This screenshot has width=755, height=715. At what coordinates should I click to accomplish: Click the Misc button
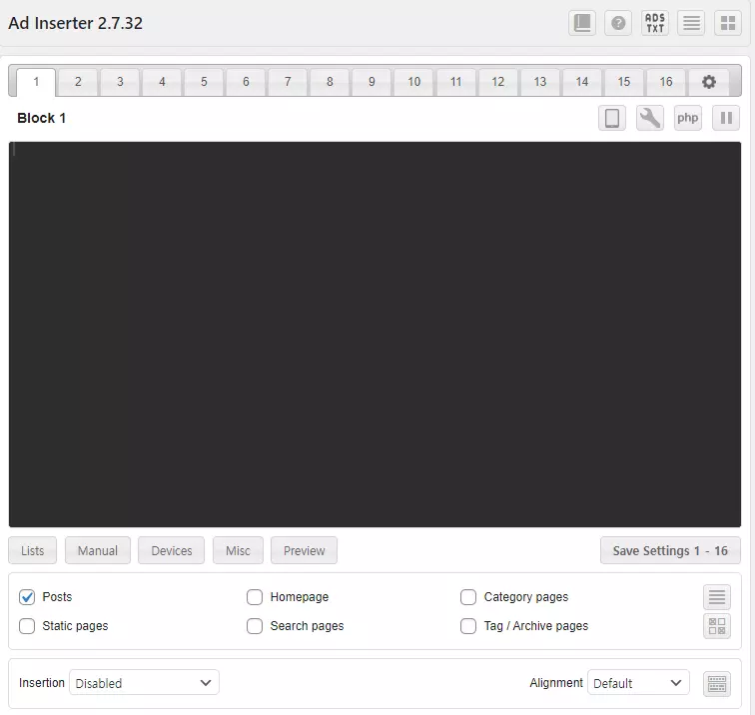(x=238, y=550)
